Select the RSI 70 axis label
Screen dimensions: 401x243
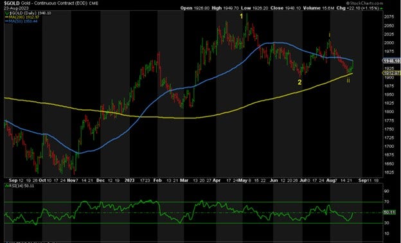coord(386,202)
